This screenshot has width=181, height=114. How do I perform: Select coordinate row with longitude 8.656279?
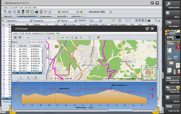point(27,64)
